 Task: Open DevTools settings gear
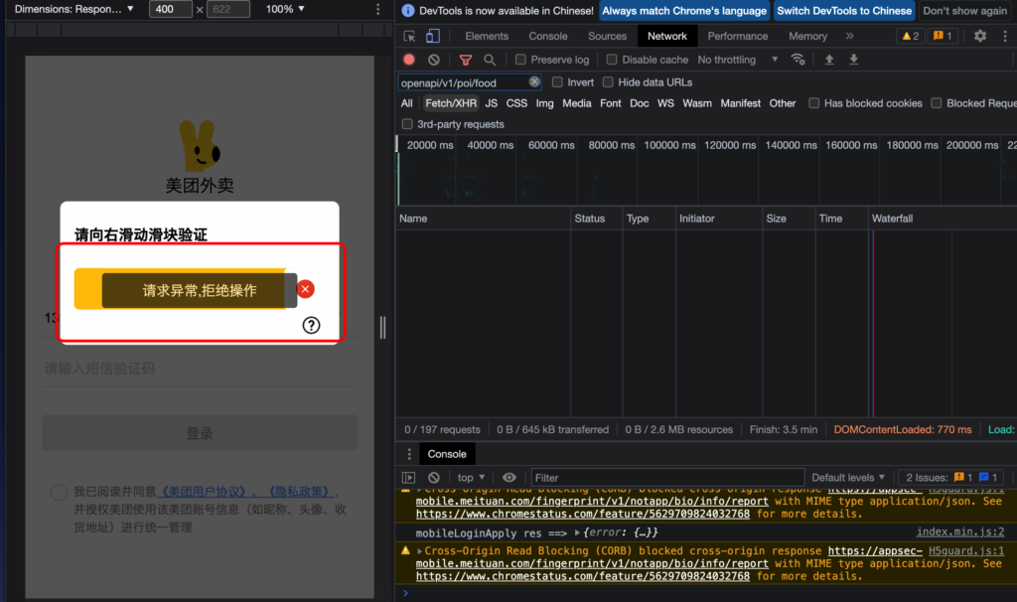point(980,36)
